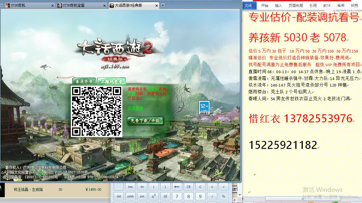Click the CADPA 12+ age rating icon
The image size is (362, 203).
click(204, 108)
